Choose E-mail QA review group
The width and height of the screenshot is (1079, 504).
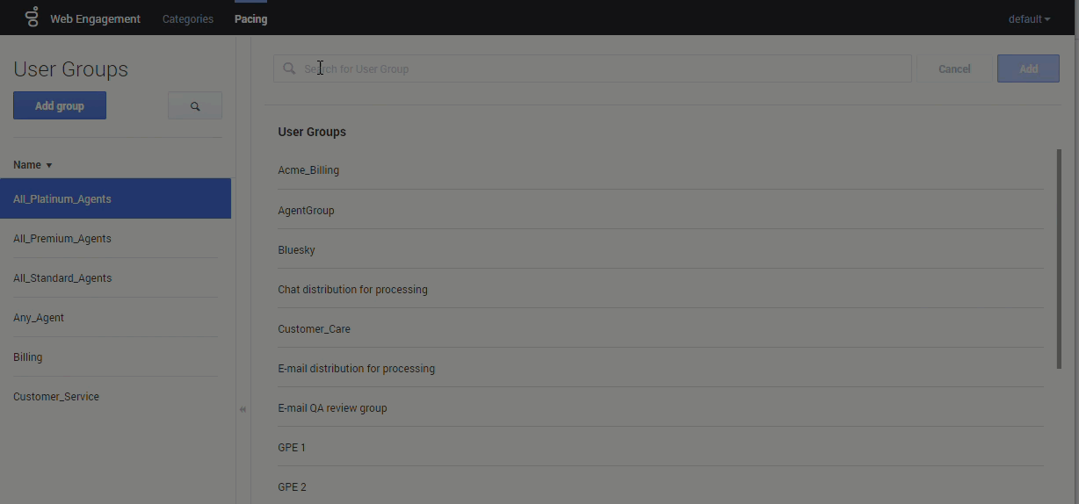[x=661, y=407]
